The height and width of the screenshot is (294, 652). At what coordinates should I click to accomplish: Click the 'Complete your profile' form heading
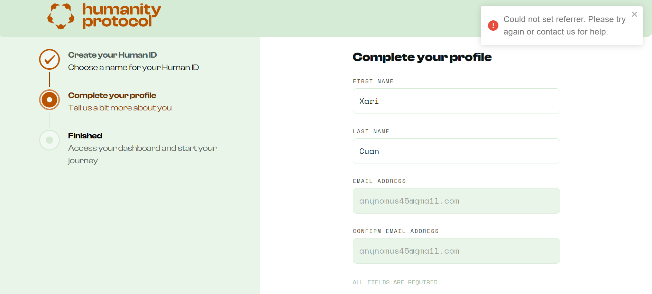click(422, 57)
